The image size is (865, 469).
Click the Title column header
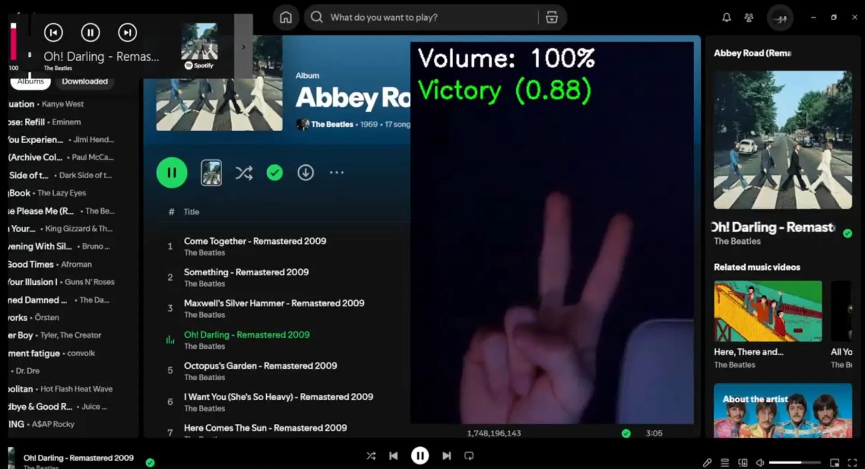[x=191, y=212]
